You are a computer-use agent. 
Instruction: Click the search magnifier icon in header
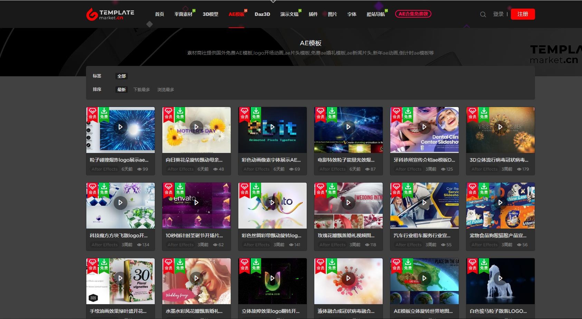tap(483, 14)
